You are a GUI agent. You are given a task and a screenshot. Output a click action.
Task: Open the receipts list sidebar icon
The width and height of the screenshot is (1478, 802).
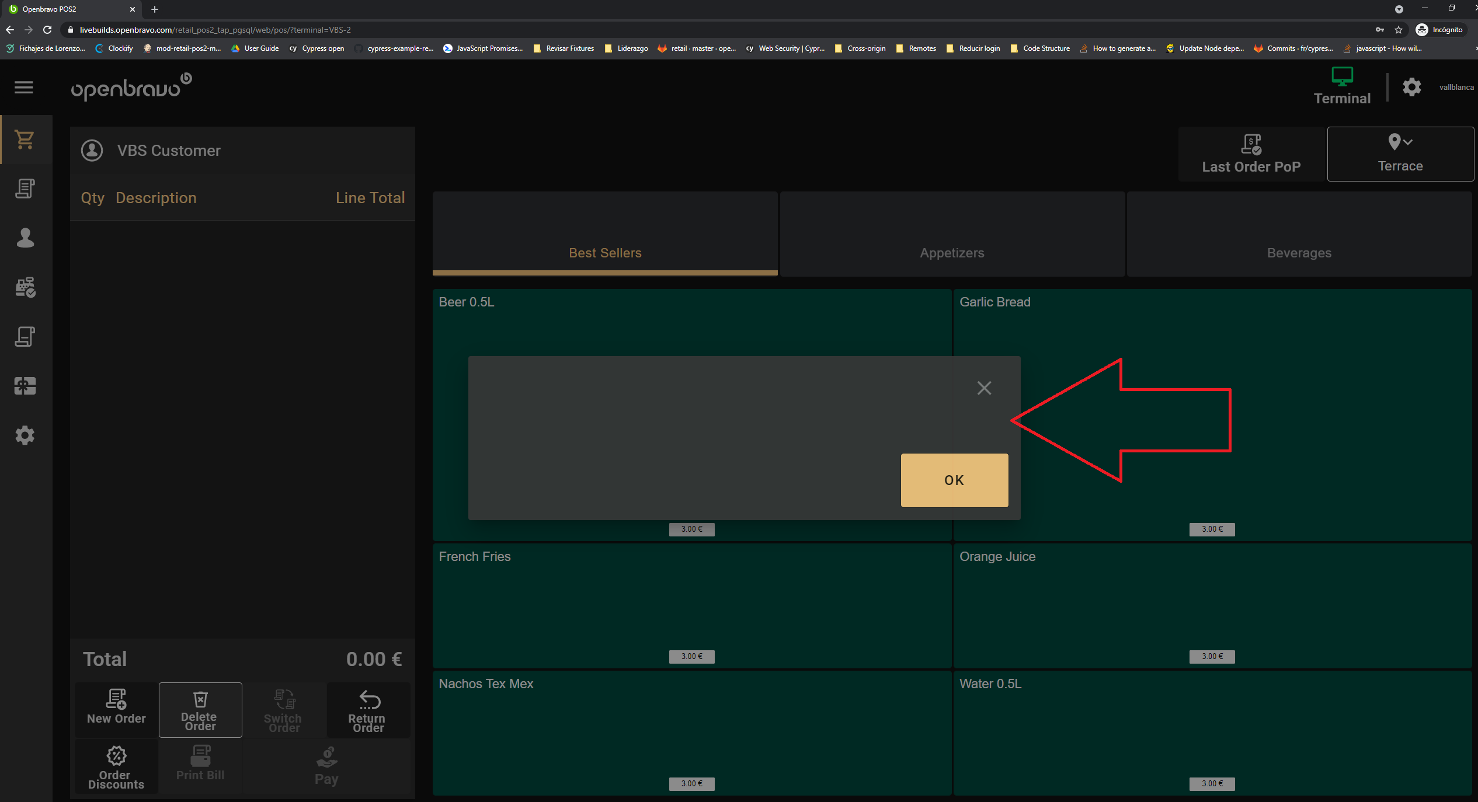pos(25,189)
